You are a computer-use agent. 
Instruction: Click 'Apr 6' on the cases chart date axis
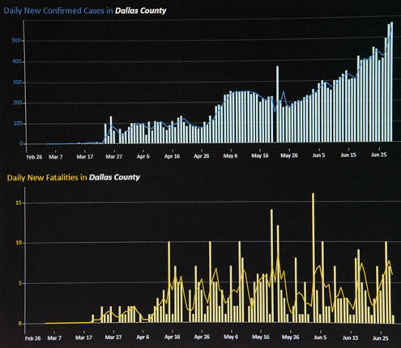[x=143, y=156]
